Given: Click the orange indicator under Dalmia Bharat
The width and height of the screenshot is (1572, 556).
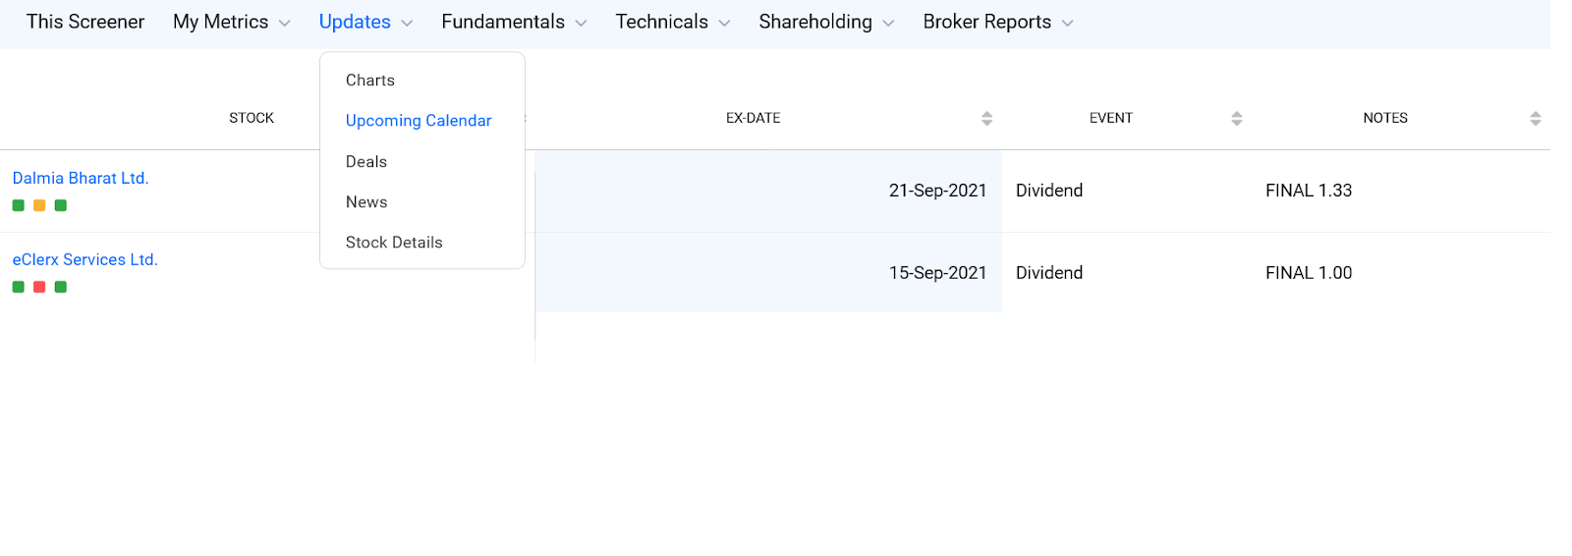Looking at the screenshot, I should coord(39,205).
